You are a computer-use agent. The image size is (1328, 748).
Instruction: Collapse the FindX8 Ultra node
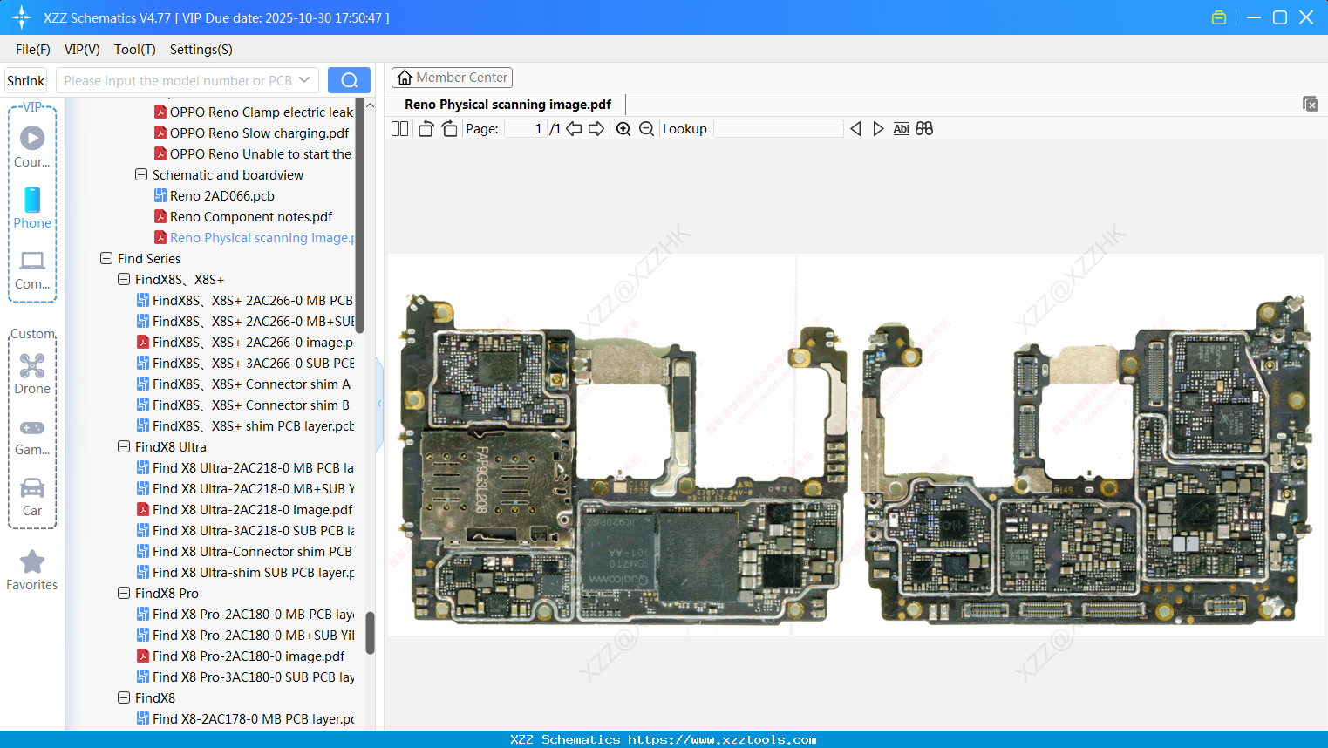click(x=124, y=447)
